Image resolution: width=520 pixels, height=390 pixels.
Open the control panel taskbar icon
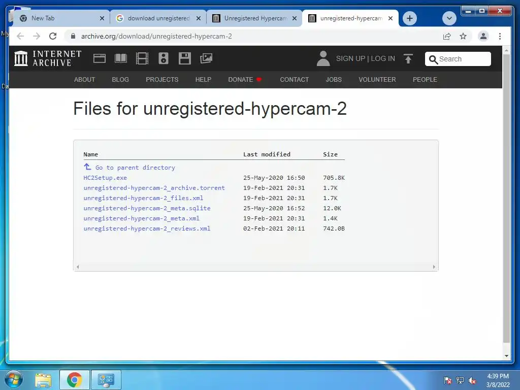106,380
